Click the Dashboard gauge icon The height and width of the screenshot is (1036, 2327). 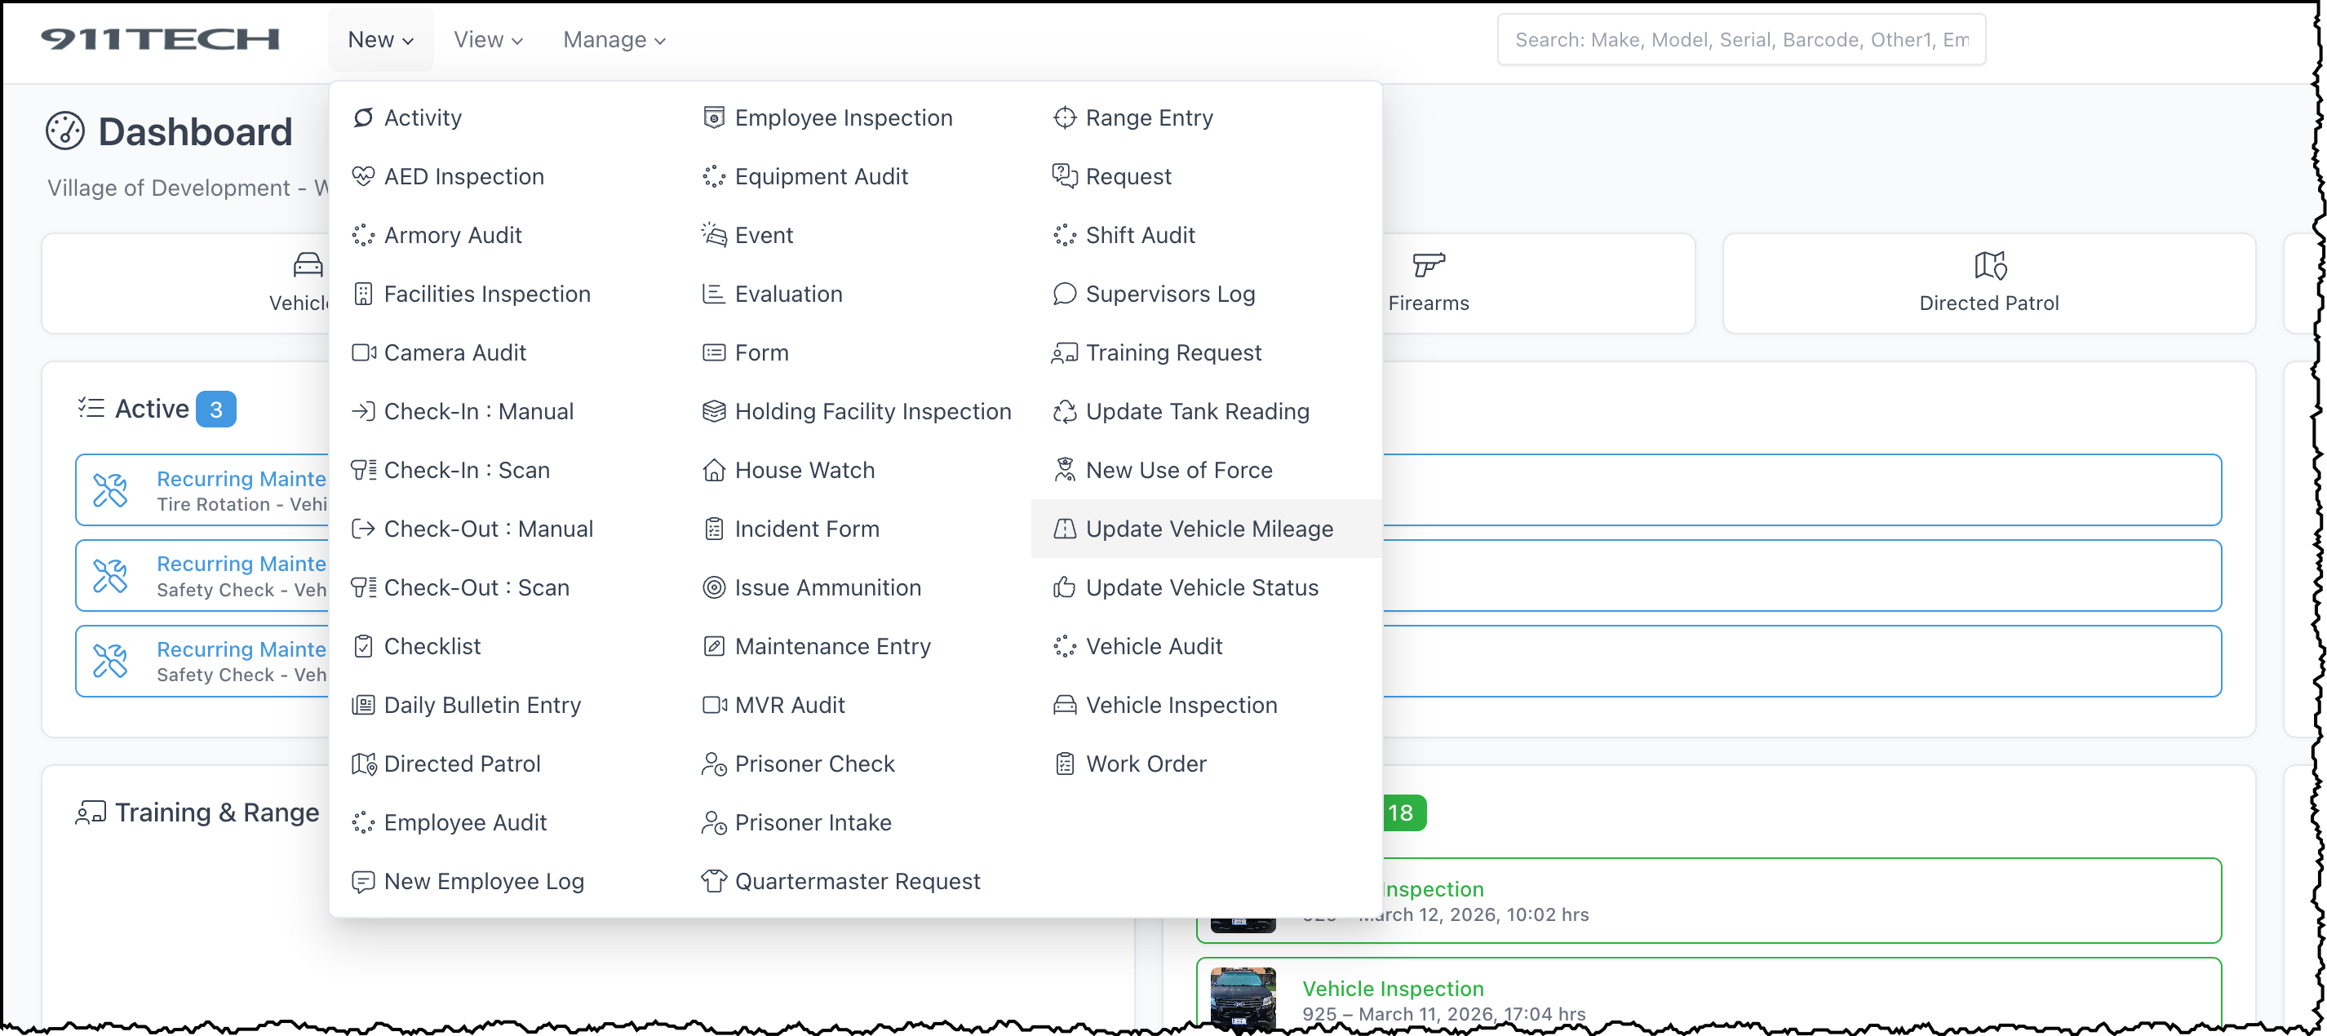pos(65,132)
